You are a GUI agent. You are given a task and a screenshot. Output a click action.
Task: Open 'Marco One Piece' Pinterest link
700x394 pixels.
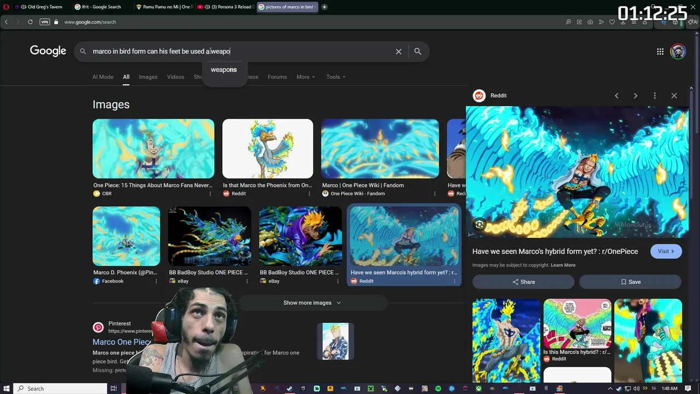pyautogui.click(x=121, y=342)
